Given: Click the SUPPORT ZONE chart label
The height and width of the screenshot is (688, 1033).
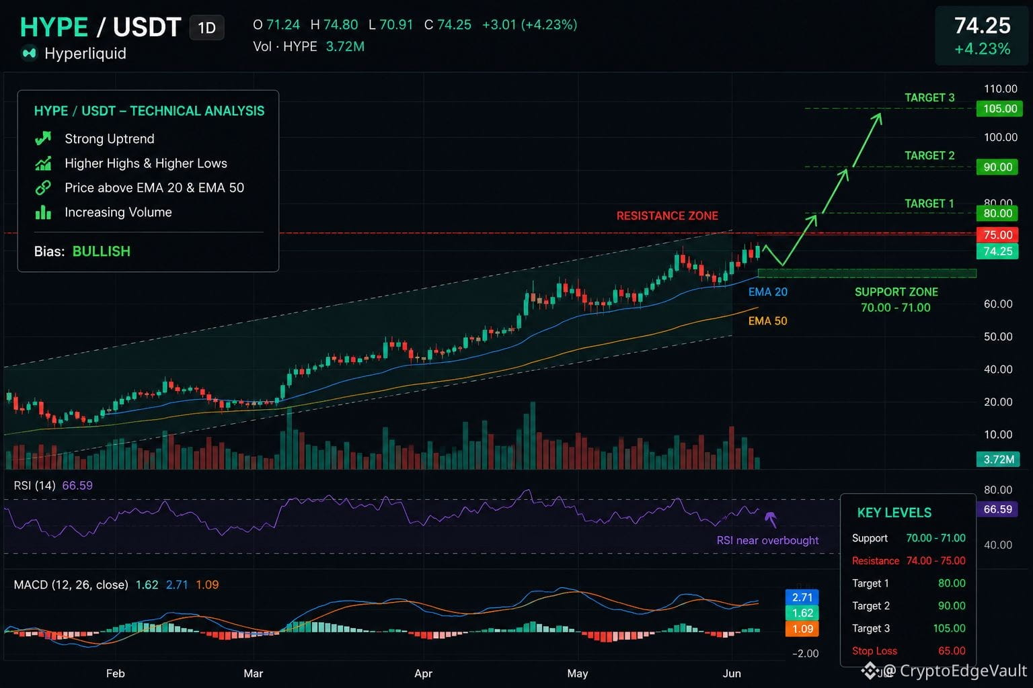Looking at the screenshot, I should click(x=896, y=292).
